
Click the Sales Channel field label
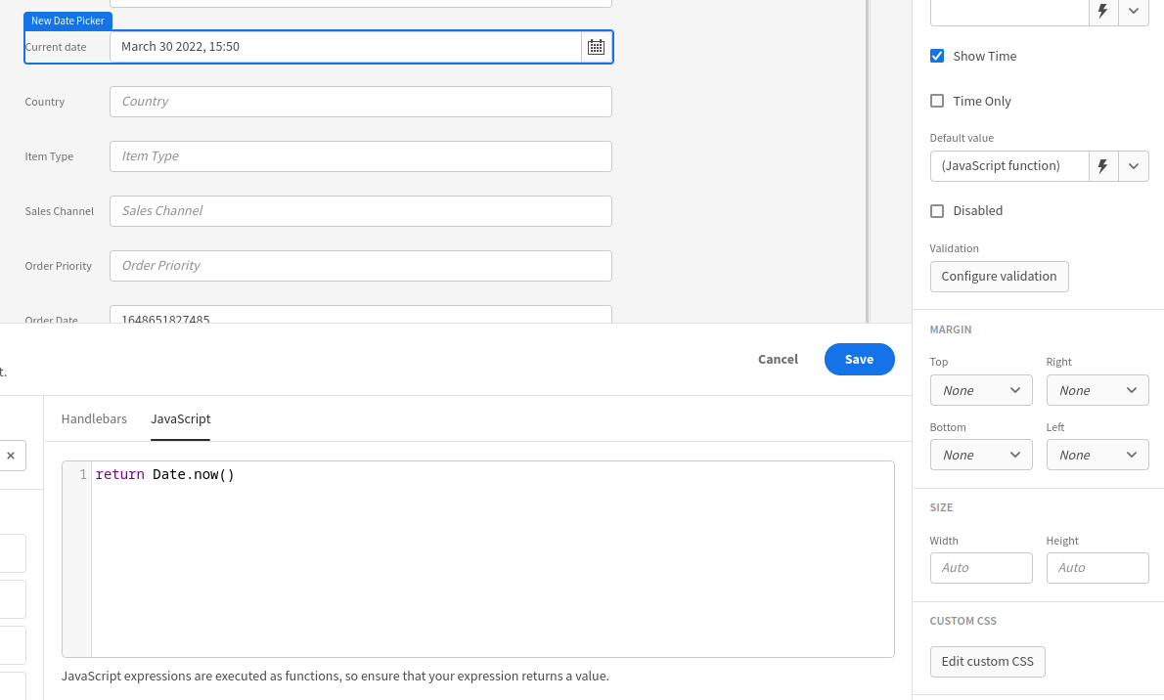click(x=60, y=211)
